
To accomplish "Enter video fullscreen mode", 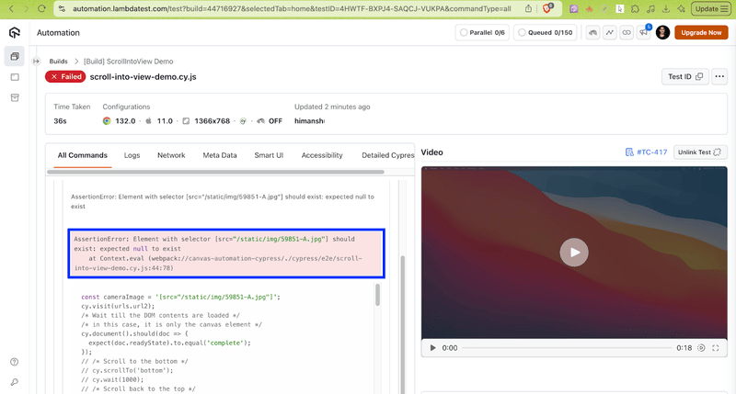I will click(x=716, y=347).
